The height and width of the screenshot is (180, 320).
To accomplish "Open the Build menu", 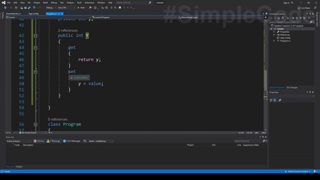I will 45,2.
